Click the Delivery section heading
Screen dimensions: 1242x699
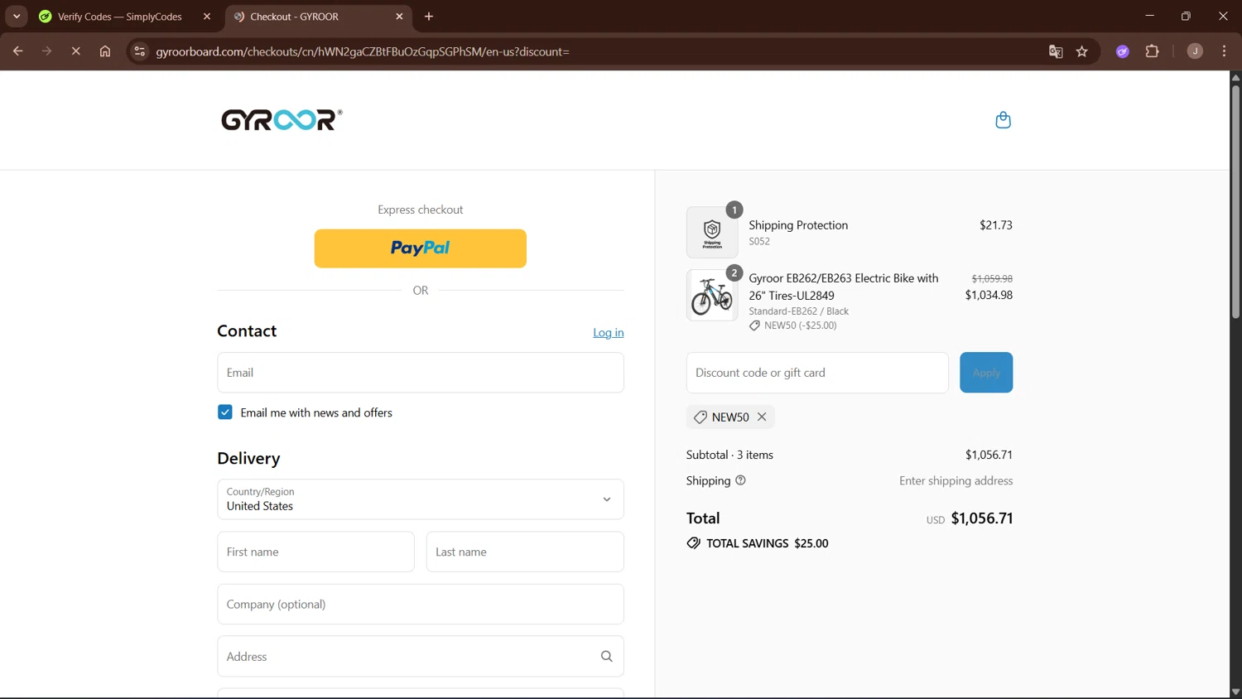pyautogui.click(x=248, y=458)
